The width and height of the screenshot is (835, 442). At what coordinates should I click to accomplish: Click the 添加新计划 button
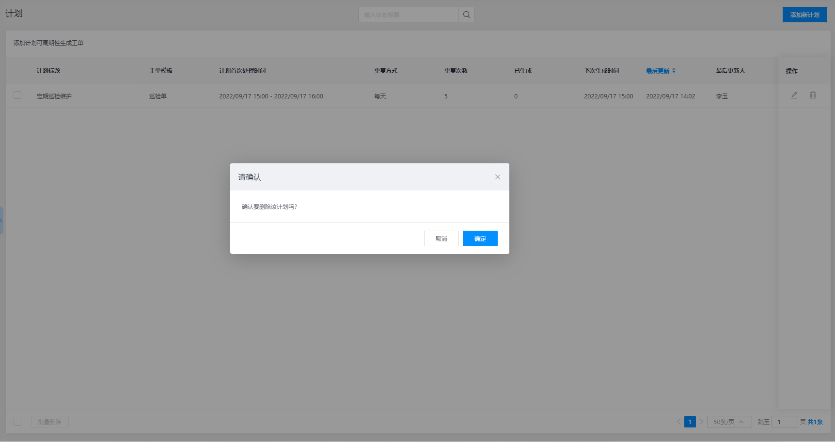[804, 15]
